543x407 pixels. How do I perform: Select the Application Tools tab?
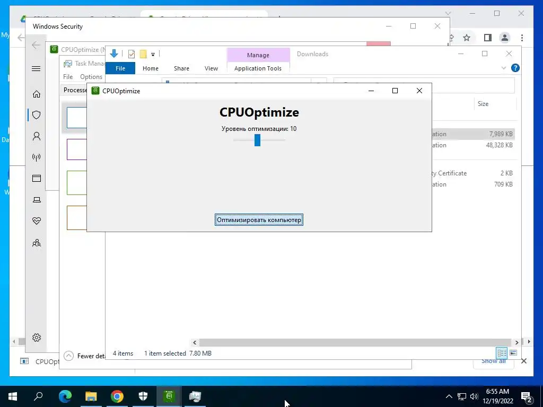pos(258,68)
